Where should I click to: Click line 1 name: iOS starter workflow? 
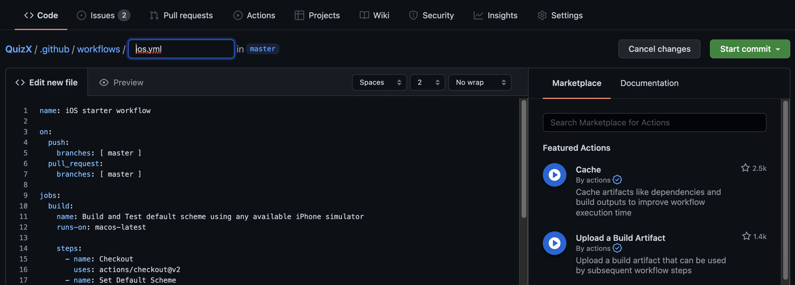(95, 110)
